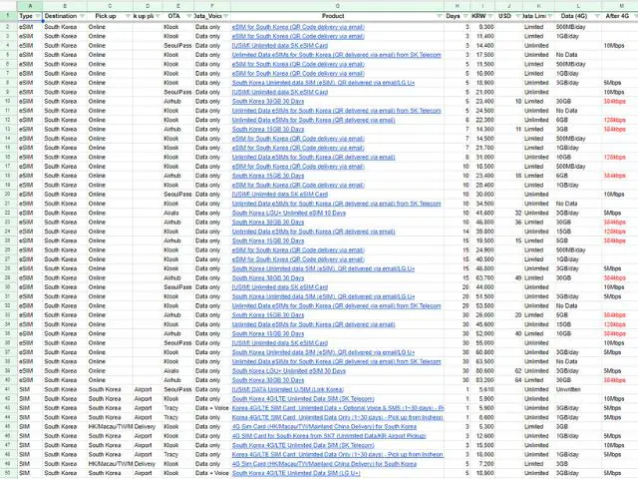Open the eSIM QR Code link priced 9,300

(x=298, y=27)
